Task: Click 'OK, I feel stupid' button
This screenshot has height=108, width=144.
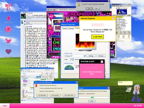Action: tap(42, 95)
